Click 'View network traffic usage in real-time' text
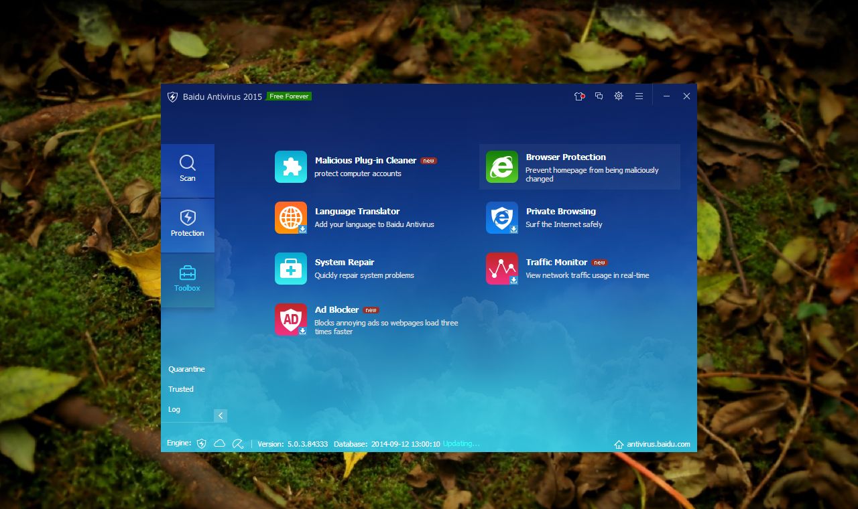The image size is (858, 509). coord(587,275)
